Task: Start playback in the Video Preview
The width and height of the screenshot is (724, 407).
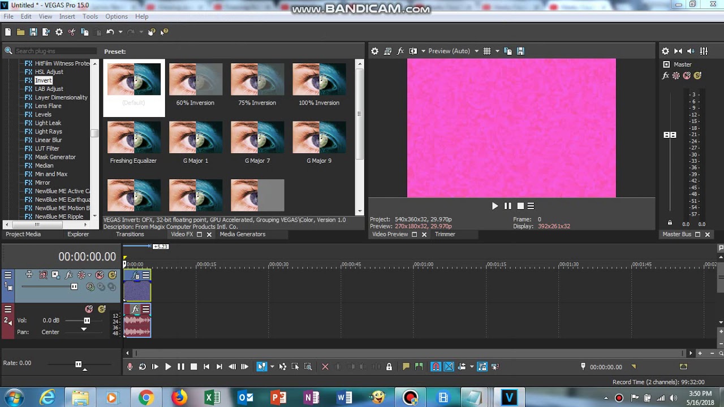Action: pos(495,206)
